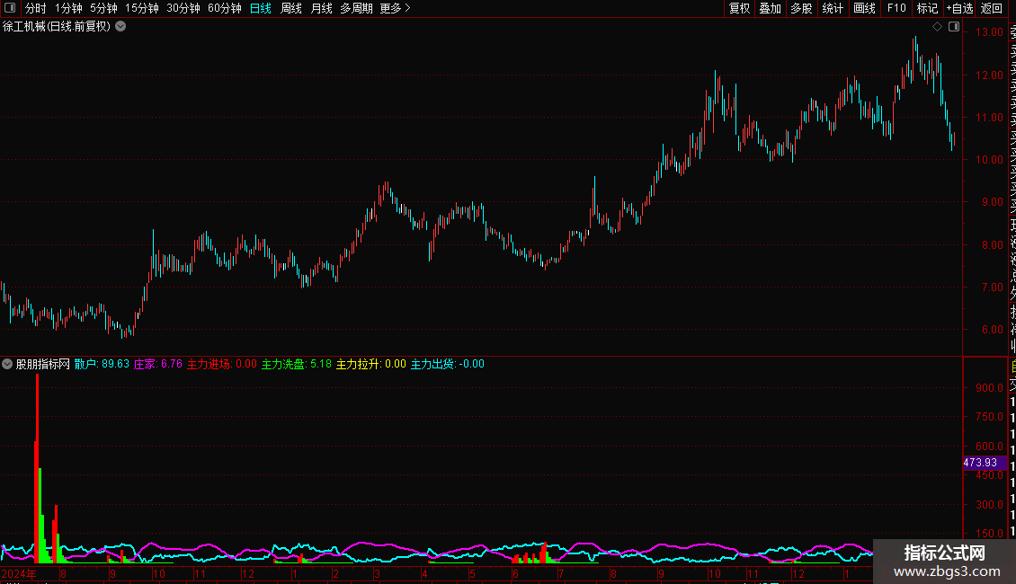Switch to 分时 intraday view
The width and height of the screenshot is (1016, 584).
(x=35, y=8)
